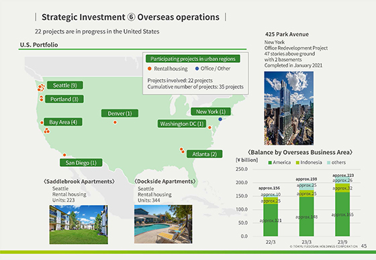Click the America green legend swatch
376x260 pixels.
pos(270,163)
